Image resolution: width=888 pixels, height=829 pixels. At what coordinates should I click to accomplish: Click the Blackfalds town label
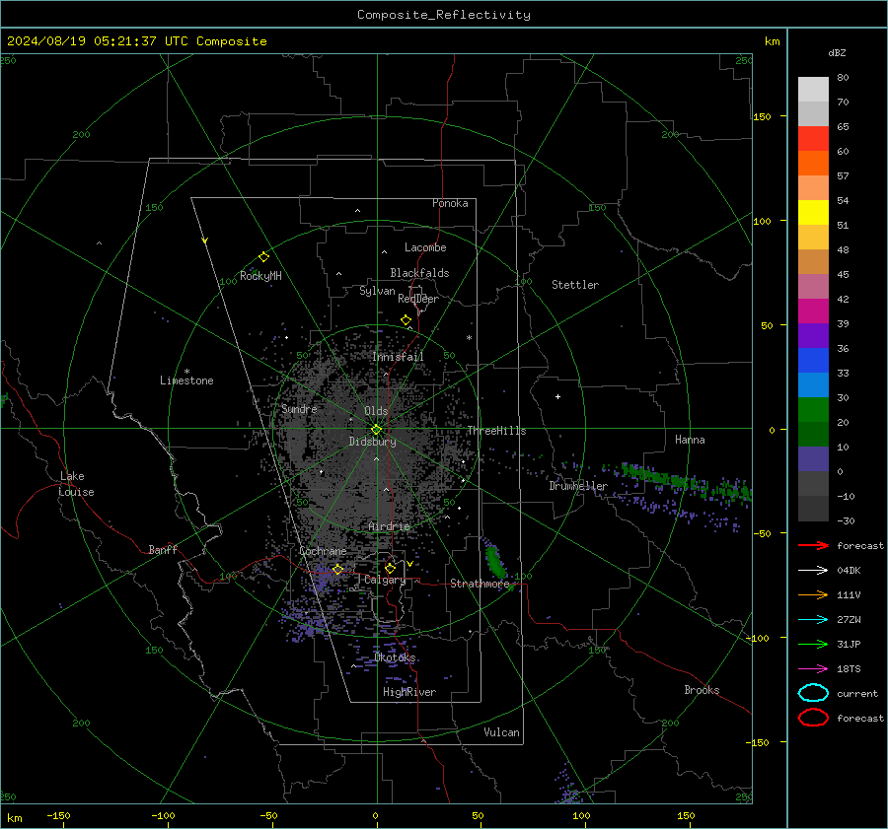[419, 273]
